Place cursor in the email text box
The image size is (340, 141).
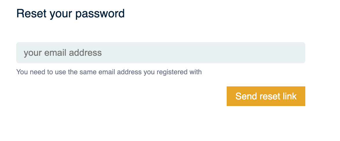click(x=160, y=53)
